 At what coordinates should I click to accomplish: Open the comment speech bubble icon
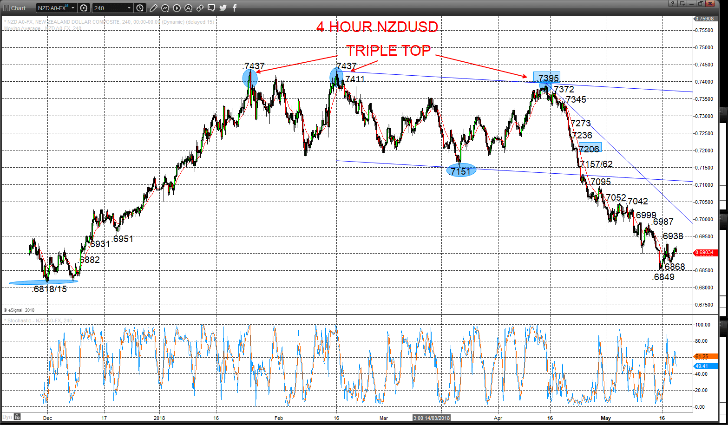click(x=211, y=8)
